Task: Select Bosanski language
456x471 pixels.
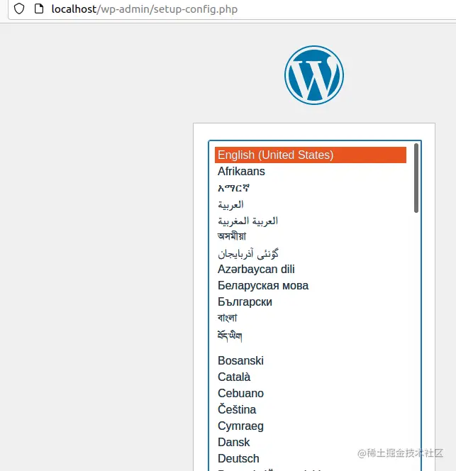Action: 311,361
